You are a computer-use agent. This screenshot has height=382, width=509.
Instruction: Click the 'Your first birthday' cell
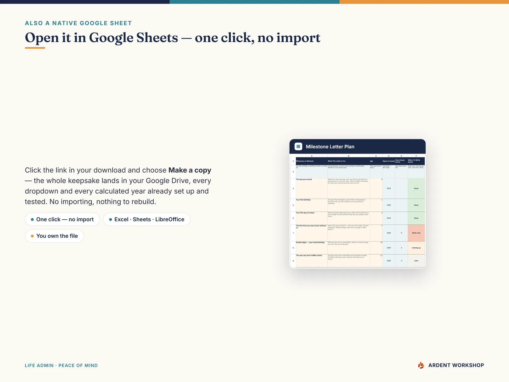(311, 205)
